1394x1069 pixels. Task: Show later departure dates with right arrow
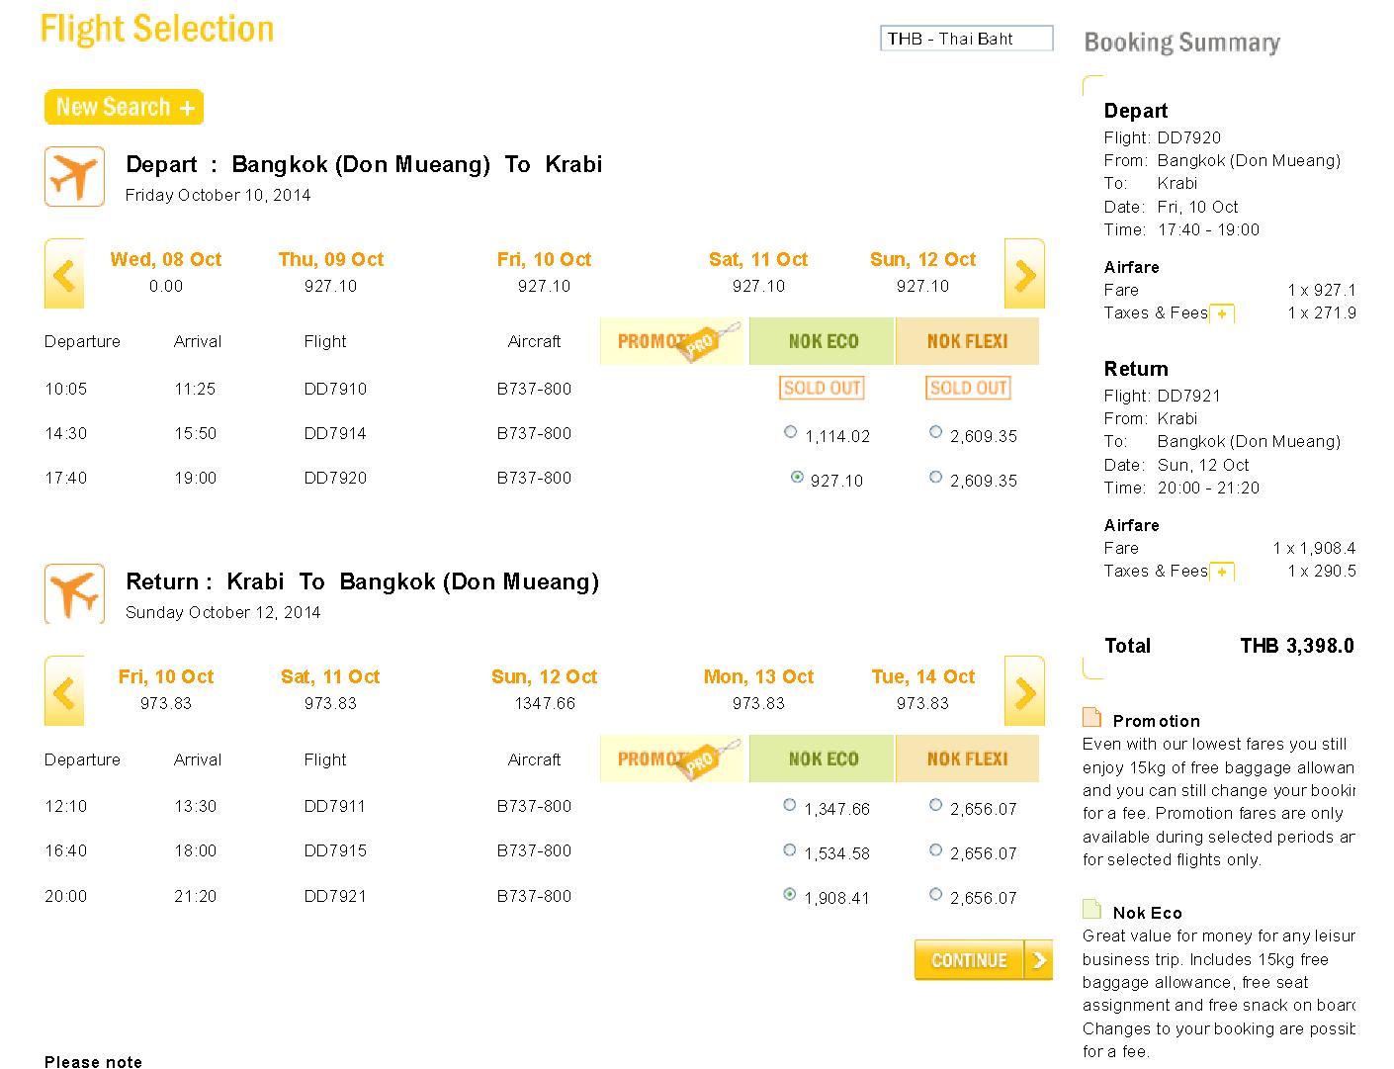pos(1024,274)
